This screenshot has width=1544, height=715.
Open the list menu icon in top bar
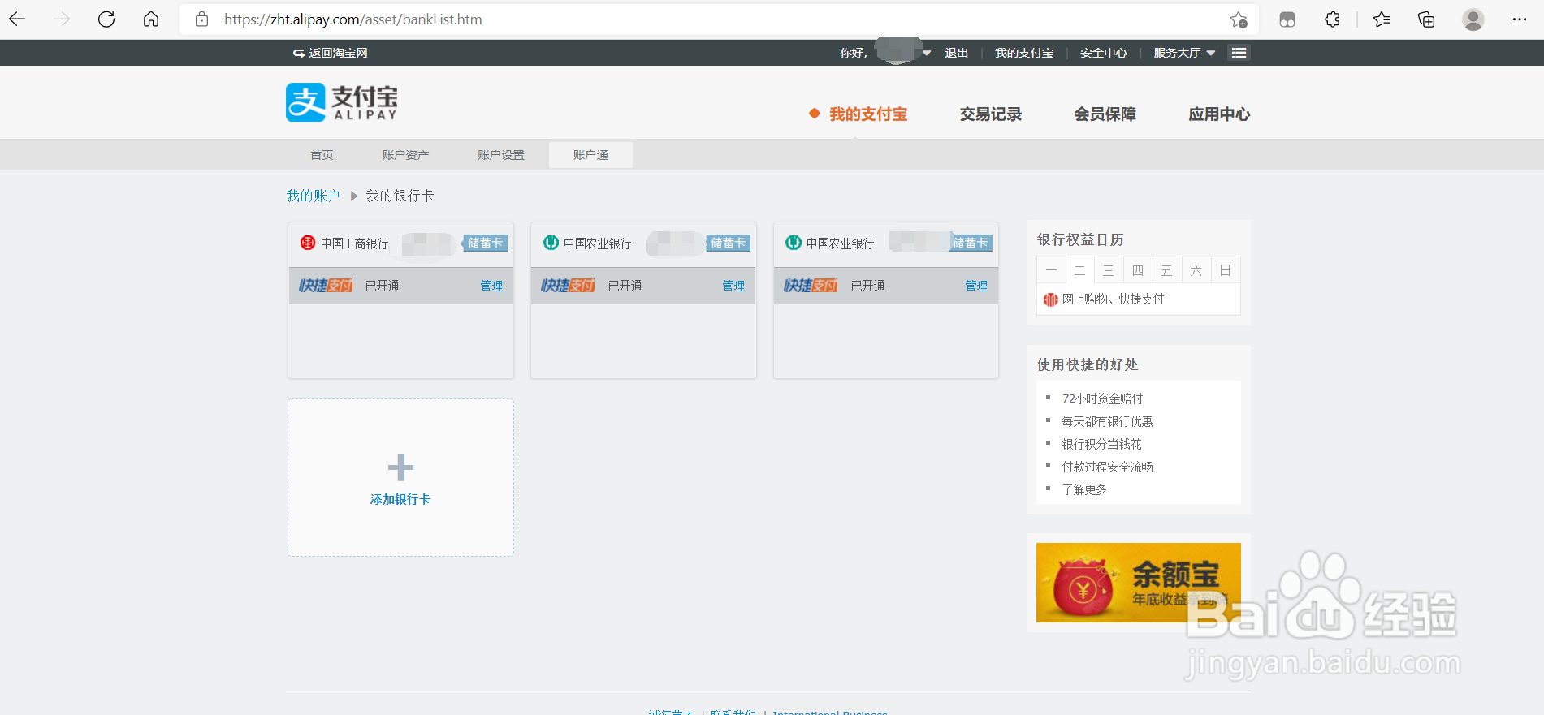[x=1239, y=53]
